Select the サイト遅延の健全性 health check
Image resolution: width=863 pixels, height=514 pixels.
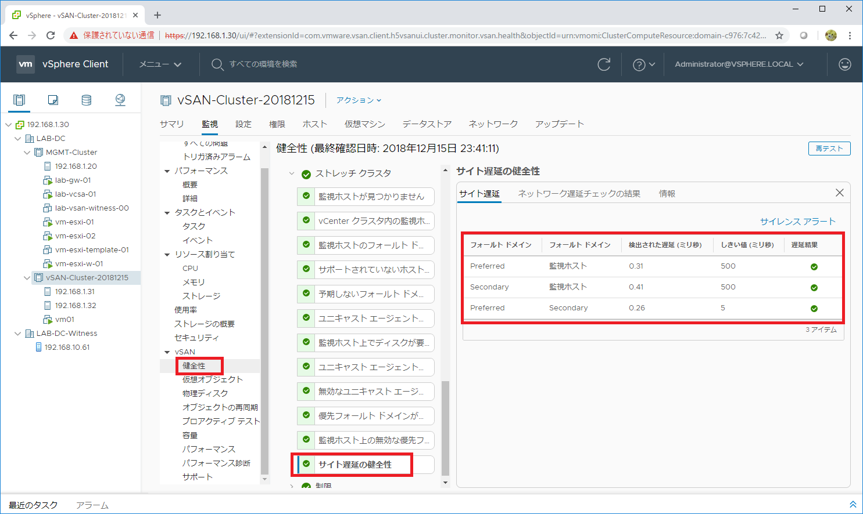coord(366,464)
